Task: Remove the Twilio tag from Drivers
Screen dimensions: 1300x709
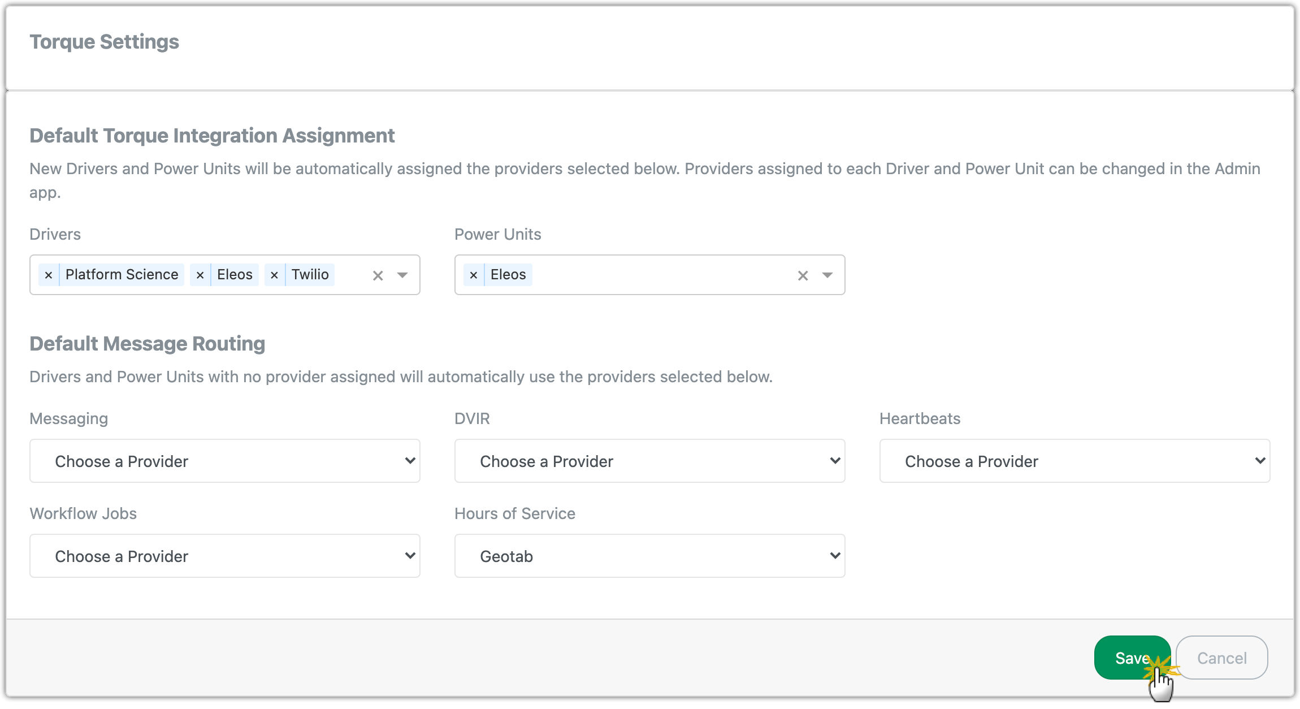Action: coord(275,275)
